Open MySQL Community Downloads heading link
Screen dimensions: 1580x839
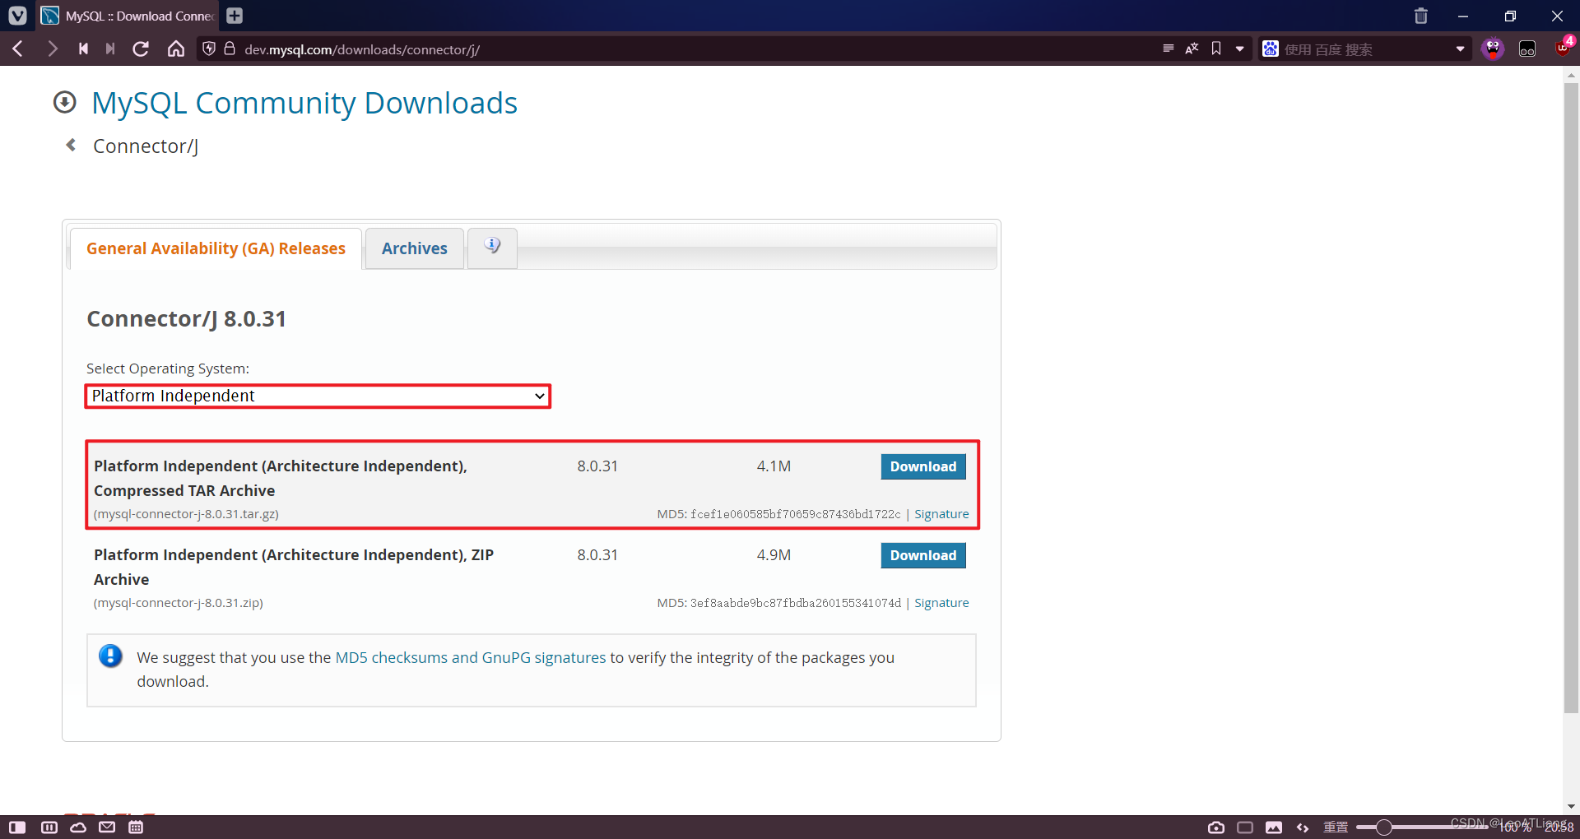click(x=304, y=103)
